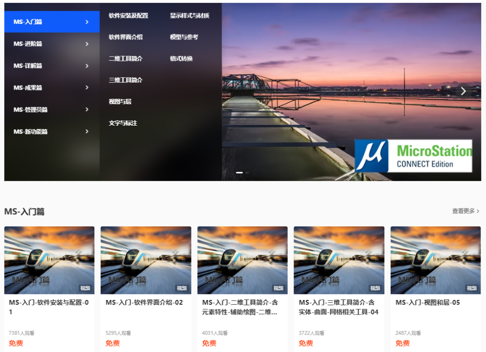Select 视图与层 in the submenu

(120, 101)
